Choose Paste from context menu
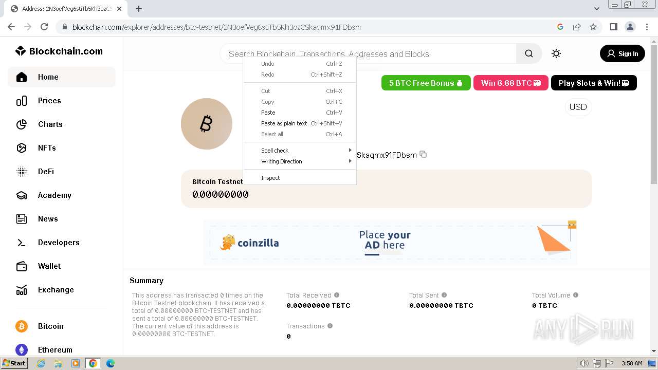The width and height of the screenshot is (658, 370). [300, 113]
